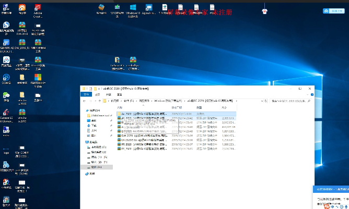Refresh the Explorer address bar
This screenshot has width=349, height=209.
pyautogui.click(x=265, y=101)
